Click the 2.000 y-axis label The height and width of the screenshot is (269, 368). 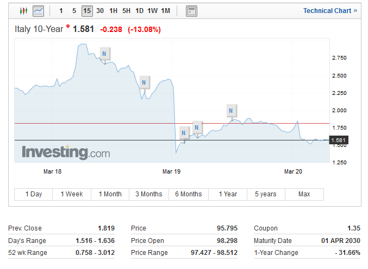click(x=339, y=111)
